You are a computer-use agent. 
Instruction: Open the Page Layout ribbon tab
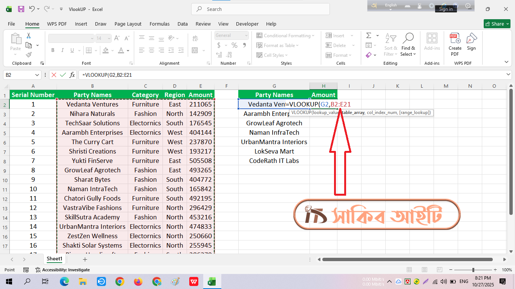128,24
